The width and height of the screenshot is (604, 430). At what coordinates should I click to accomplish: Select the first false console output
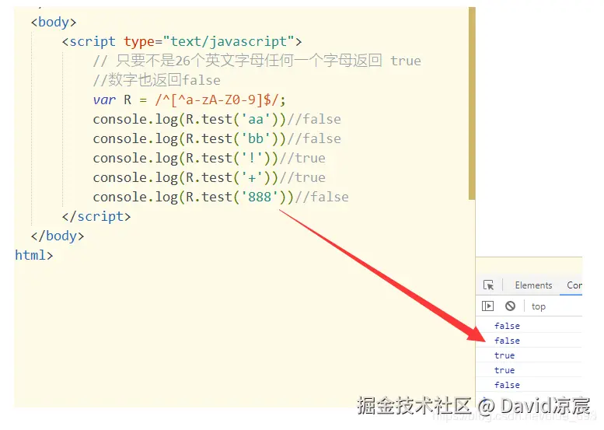(x=507, y=326)
